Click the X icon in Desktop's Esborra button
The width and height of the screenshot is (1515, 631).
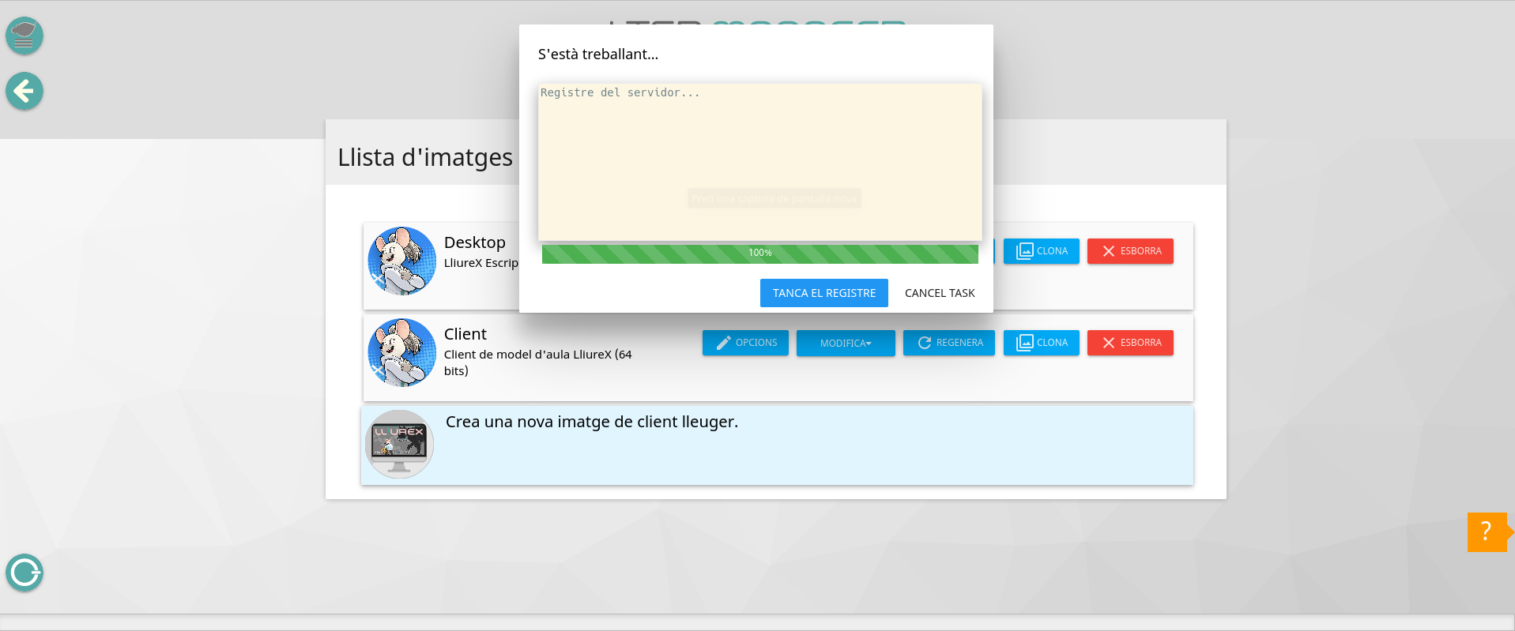1109,251
